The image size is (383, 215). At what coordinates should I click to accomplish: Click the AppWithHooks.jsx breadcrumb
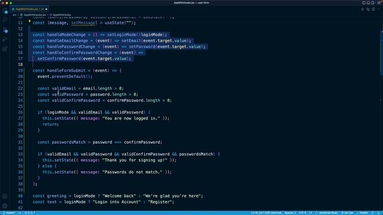click(34, 15)
